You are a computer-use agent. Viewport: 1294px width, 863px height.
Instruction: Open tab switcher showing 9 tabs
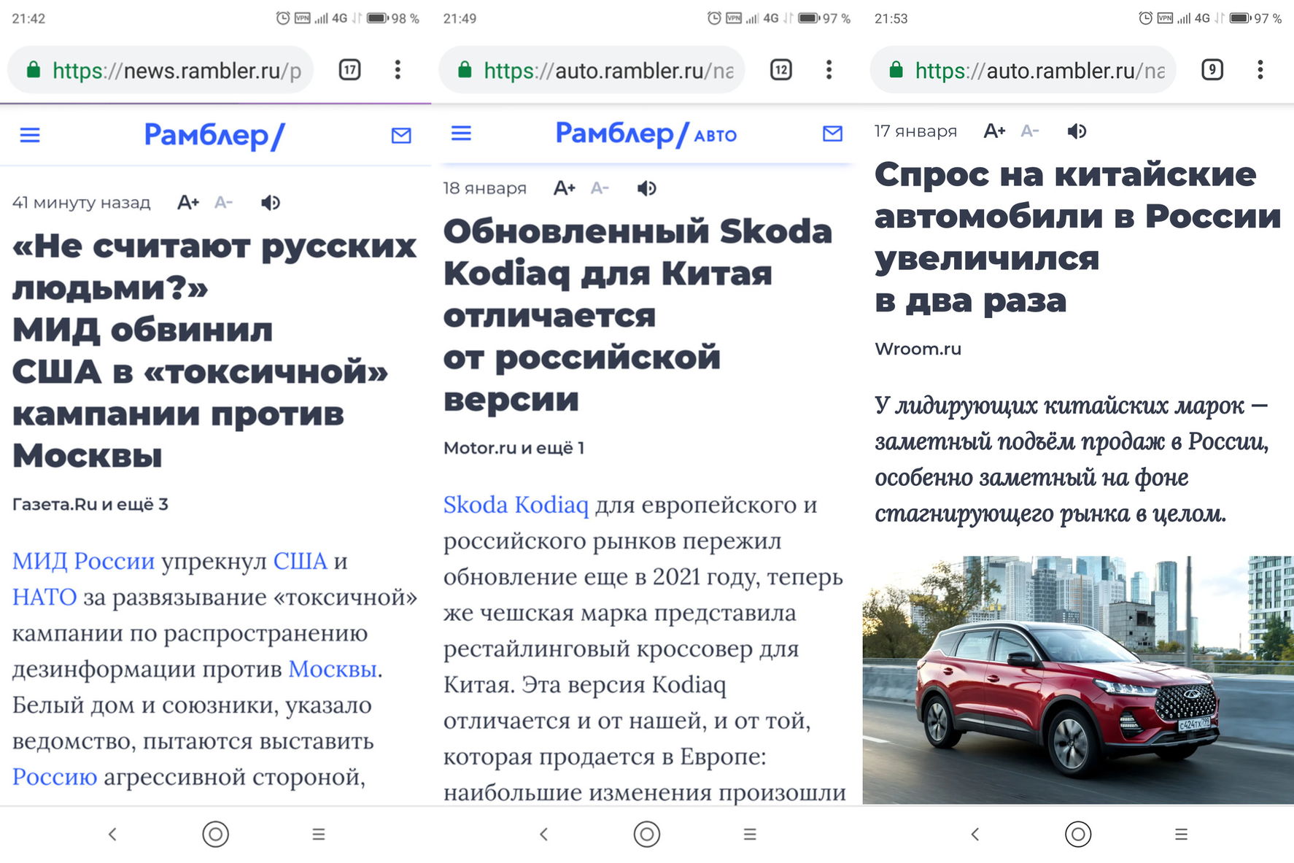(x=1212, y=70)
